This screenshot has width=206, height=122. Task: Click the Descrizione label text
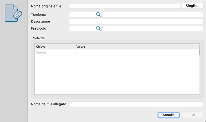click(41, 21)
